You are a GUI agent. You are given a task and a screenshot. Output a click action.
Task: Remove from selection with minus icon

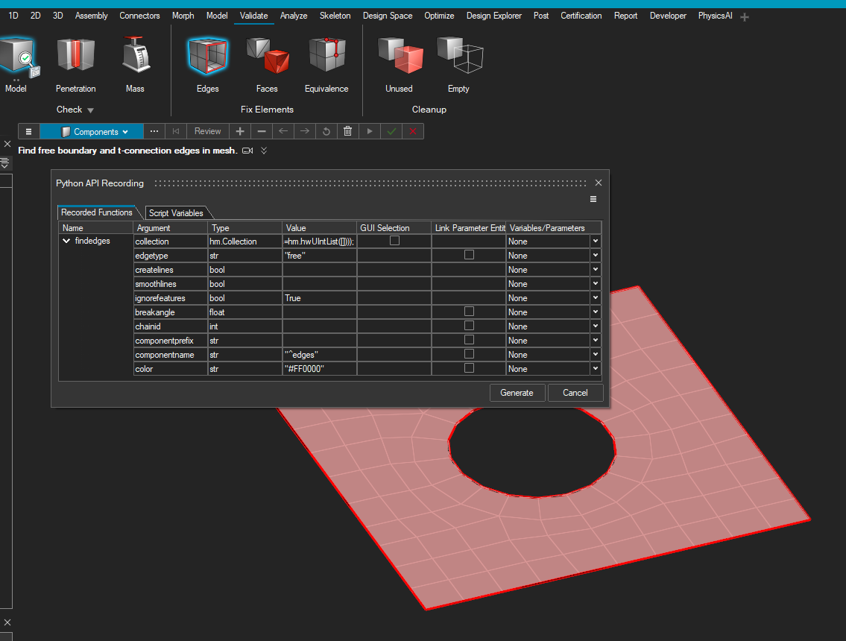click(x=262, y=131)
